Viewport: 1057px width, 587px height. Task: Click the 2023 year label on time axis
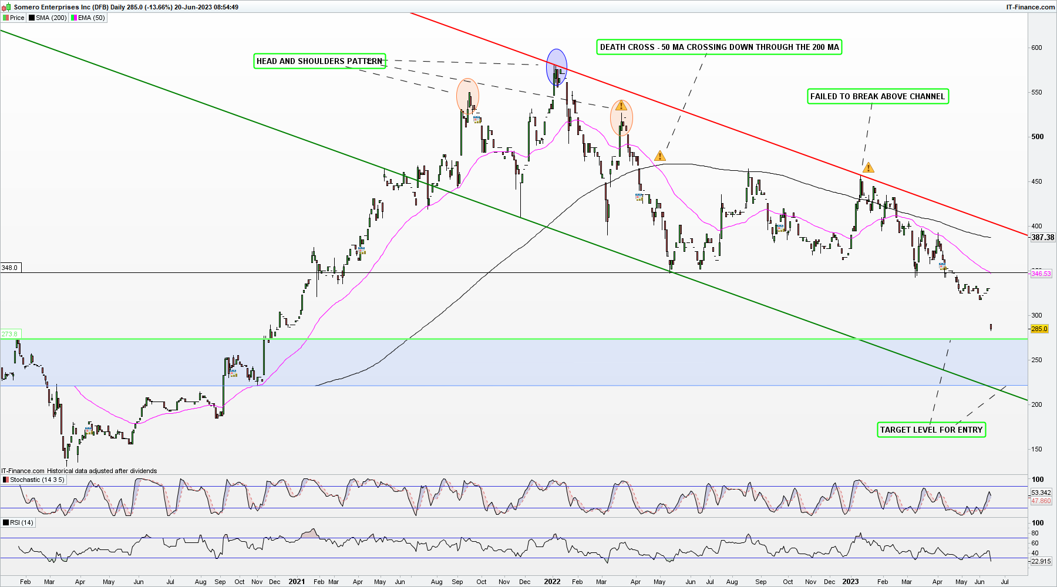(850, 582)
